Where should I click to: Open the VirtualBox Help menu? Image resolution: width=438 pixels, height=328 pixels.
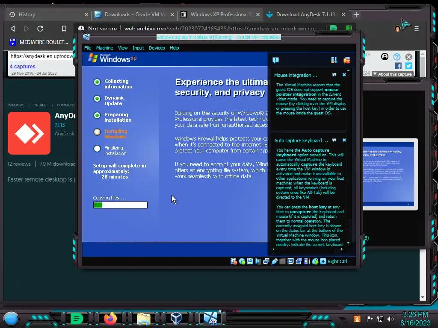175,48
